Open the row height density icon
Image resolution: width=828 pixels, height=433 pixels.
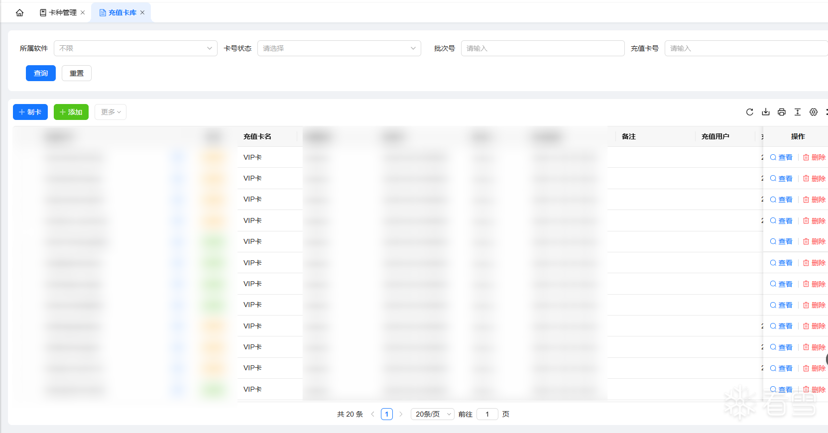coord(798,112)
